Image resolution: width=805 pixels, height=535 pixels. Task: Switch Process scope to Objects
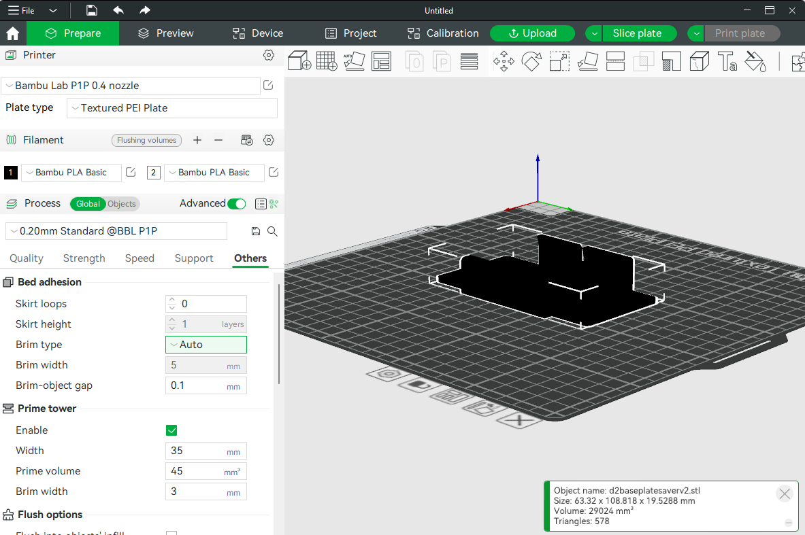[x=122, y=204]
